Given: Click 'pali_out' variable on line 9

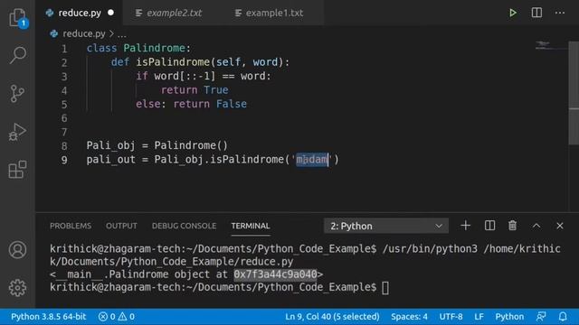Looking at the screenshot, I should coord(110,160).
